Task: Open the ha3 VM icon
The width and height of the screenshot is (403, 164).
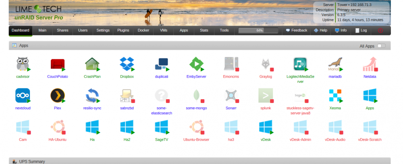Action: [x=231, y=127]
